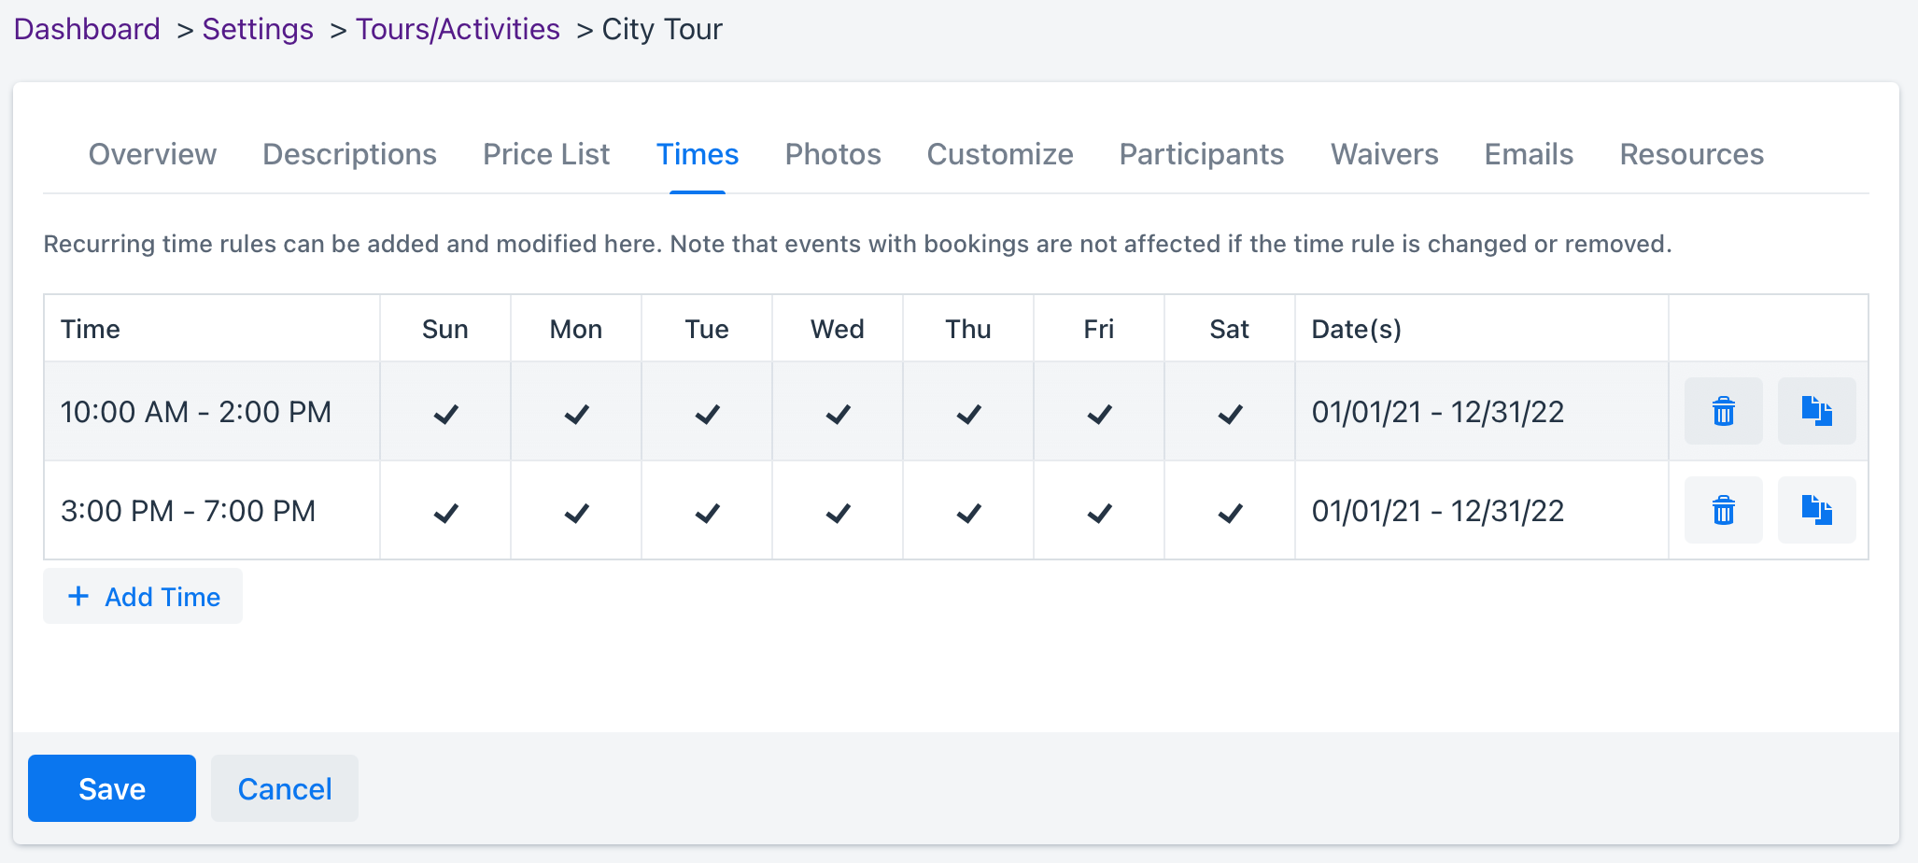Open the Participants tab
This screenshot has width=1918, height=863.
coord(1202,154)
